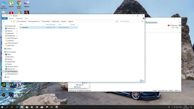Collapse the Explorer ribbon chevron
Screen dimensions: 194x109
142,18
